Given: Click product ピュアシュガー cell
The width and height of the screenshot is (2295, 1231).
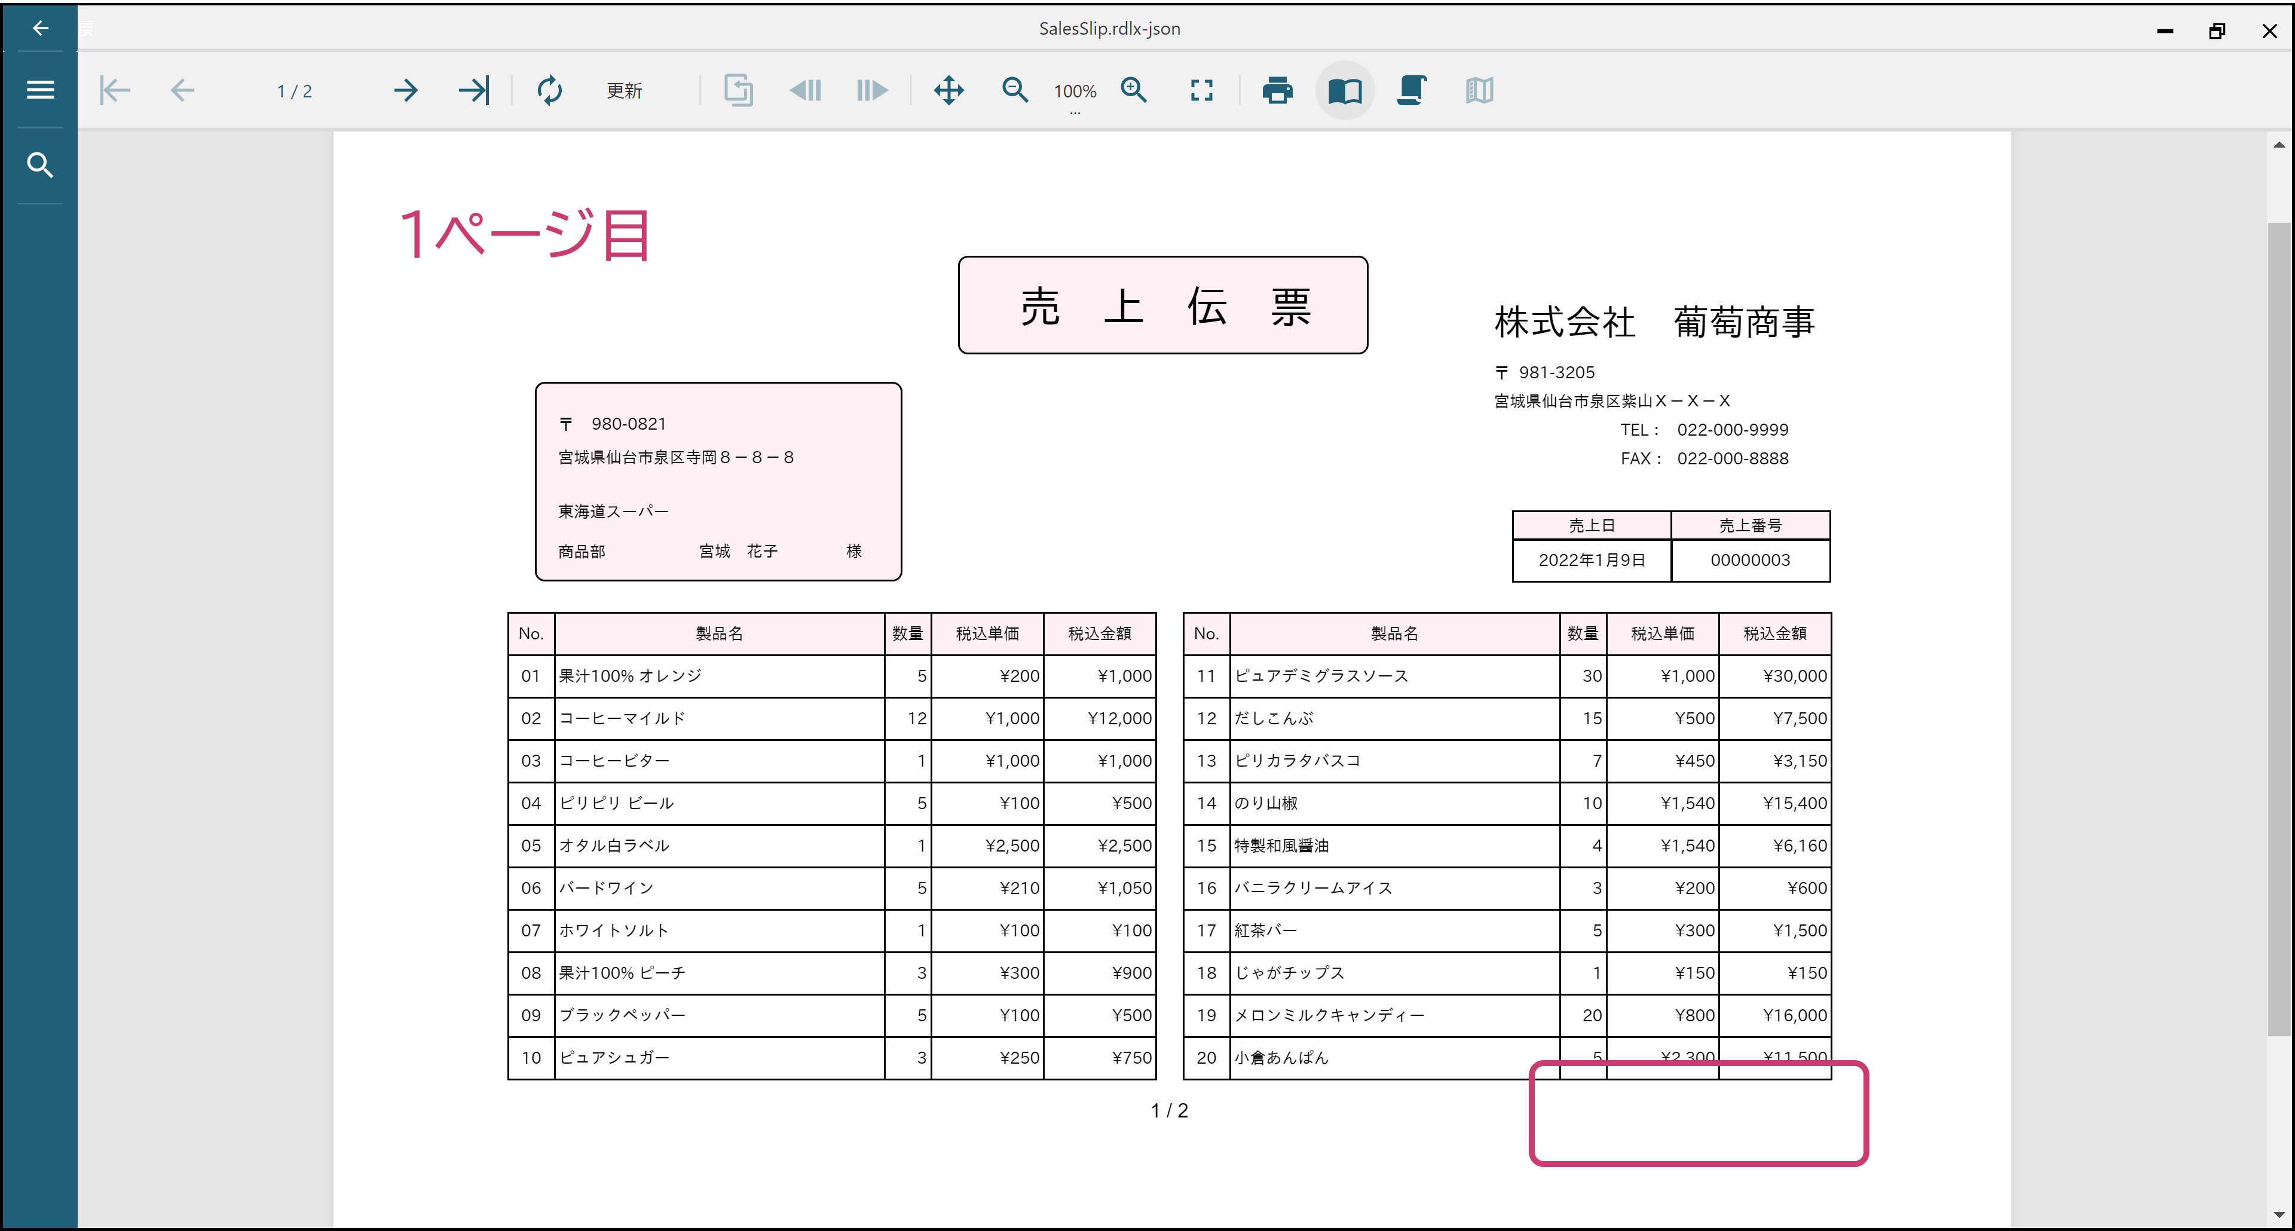Looking at the screenshot, I should [x=719, y=1057].
